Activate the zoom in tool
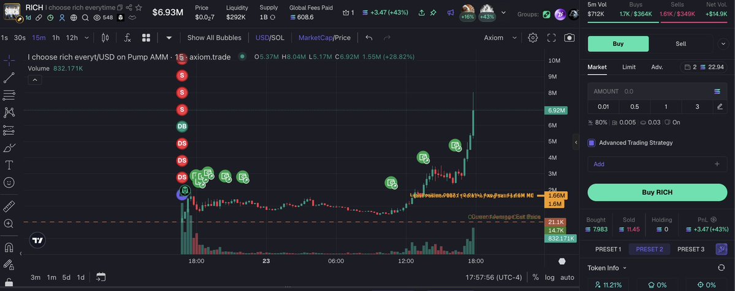Viewport: 735px width, 291px height. (9, 224)
